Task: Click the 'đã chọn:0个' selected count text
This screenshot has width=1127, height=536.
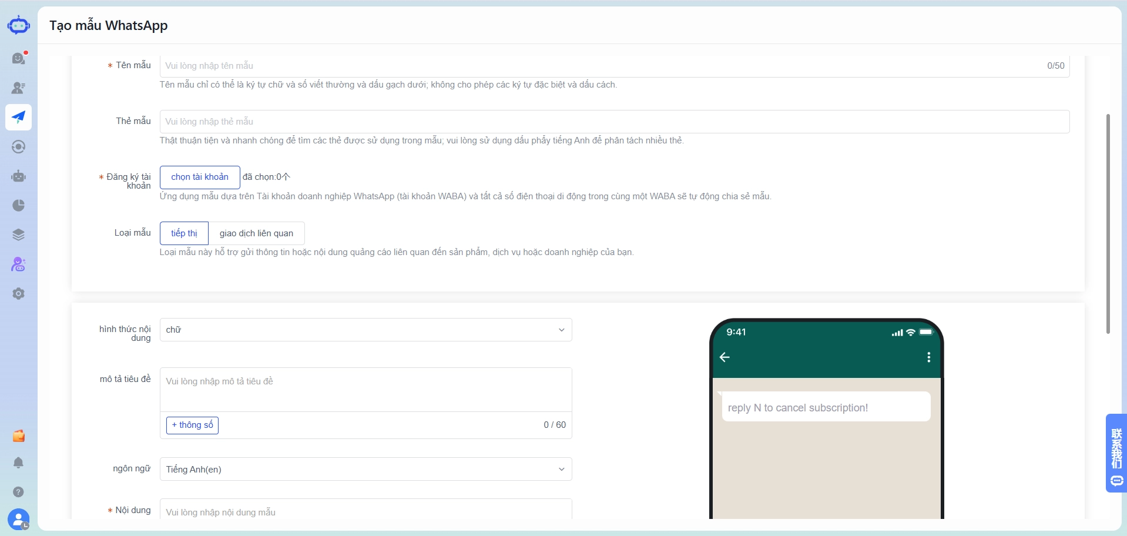Action: pyautogui.click(x=266, y=177)
